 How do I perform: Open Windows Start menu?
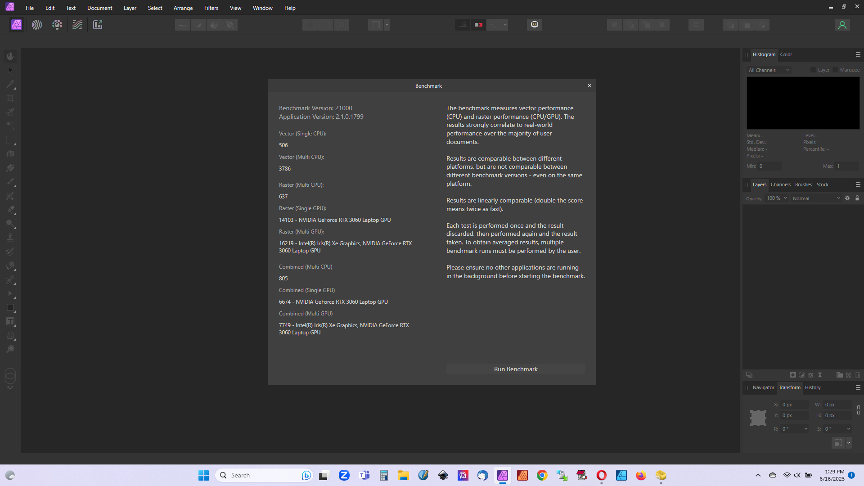[204, 475]
